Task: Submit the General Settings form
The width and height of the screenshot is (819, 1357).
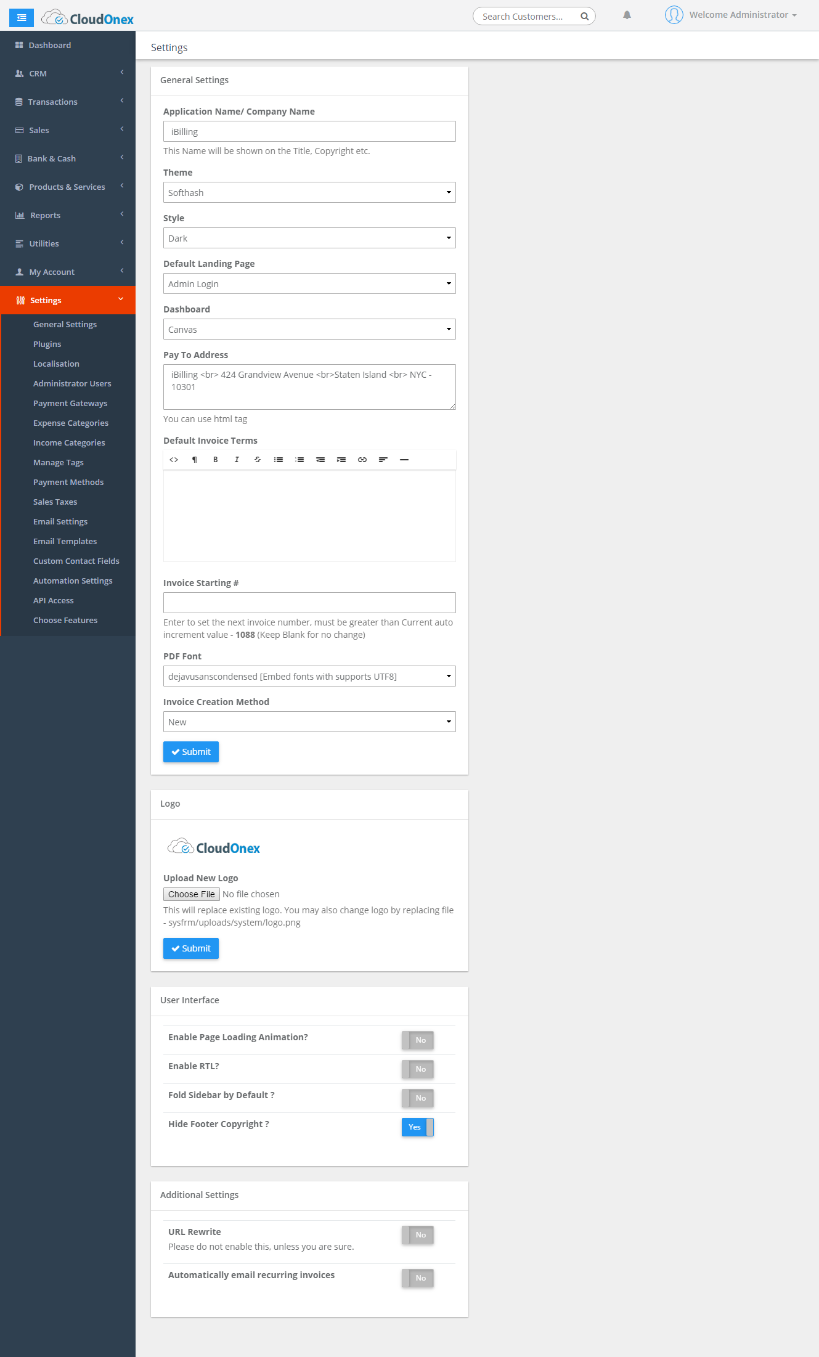Action: click(x=191, y=752)
